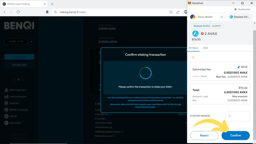The image size is (256, 144).
Task: Click the Demo Wallet account avatar
Action: [193, 17]
